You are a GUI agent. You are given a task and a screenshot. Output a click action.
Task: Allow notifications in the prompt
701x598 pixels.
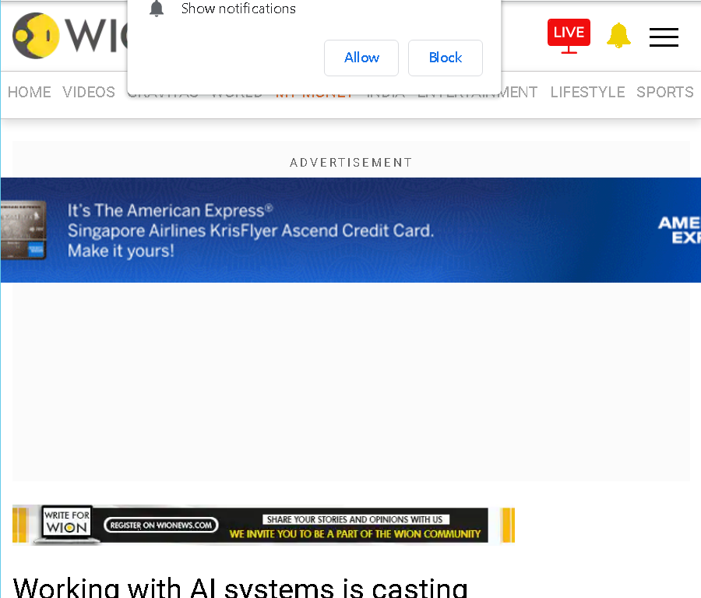(x=361, y=58)
